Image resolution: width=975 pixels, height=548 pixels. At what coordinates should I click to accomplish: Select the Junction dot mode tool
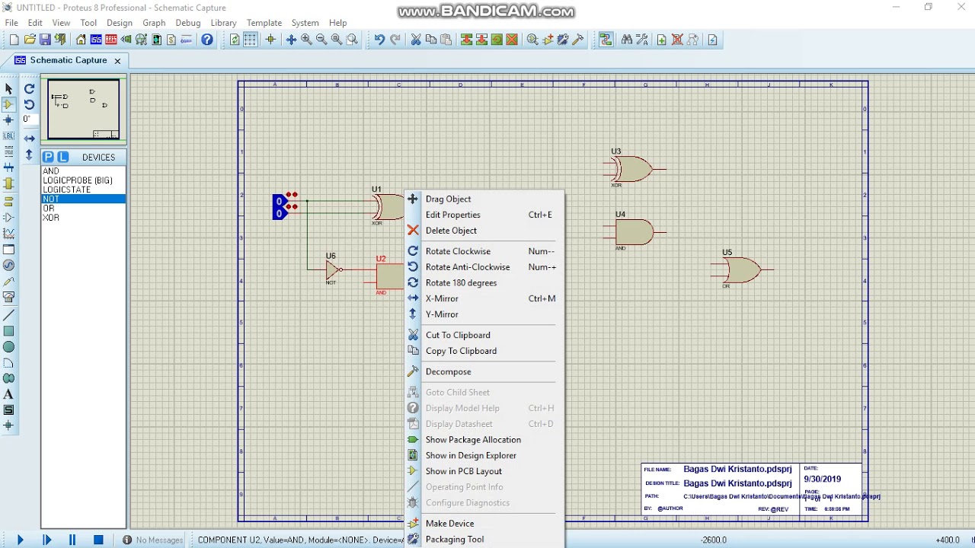pyautogui.click(x=8, y=120)
